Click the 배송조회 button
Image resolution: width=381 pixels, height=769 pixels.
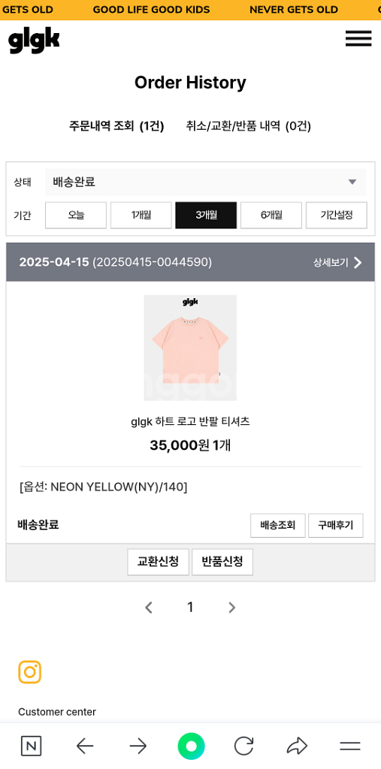point(278,526)
